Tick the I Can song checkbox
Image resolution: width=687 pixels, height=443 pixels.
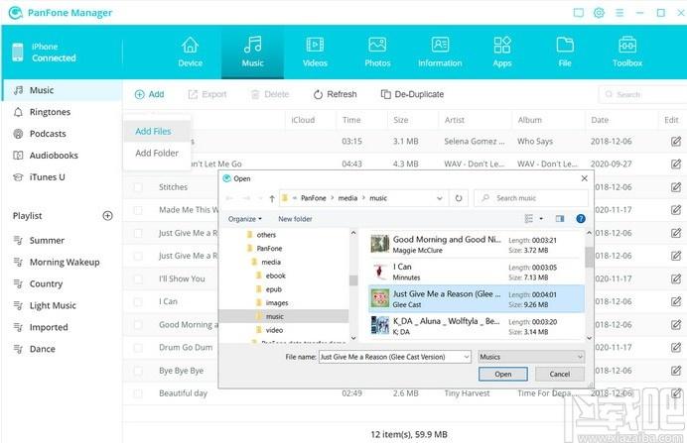coord(138,301)
